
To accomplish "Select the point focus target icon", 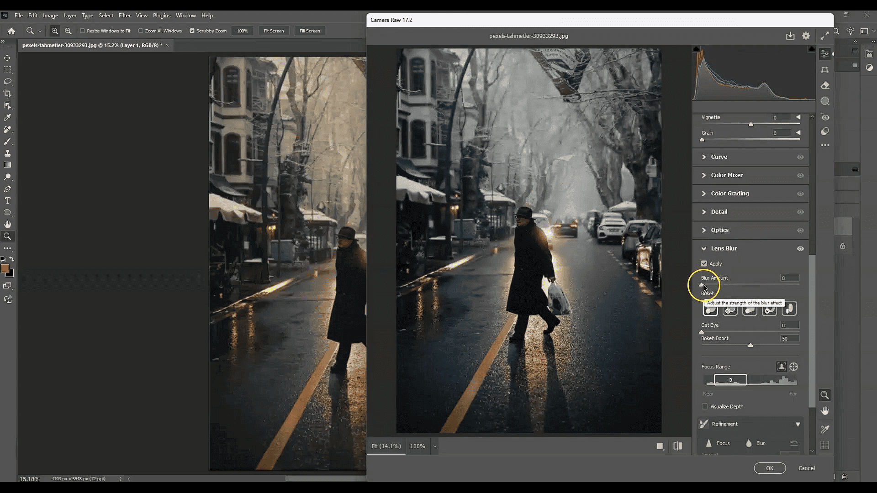I will click(x=793, y=367).
